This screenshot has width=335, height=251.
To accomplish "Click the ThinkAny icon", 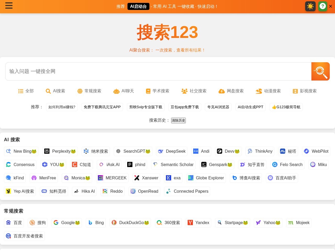I will click(x=250, y=151).
